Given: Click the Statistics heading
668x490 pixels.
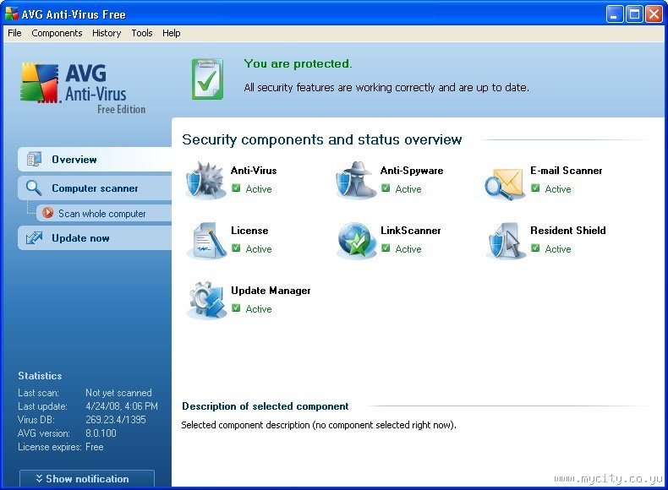Looking at the screenshot, I should pyautogui.click(x=40, y=375).
